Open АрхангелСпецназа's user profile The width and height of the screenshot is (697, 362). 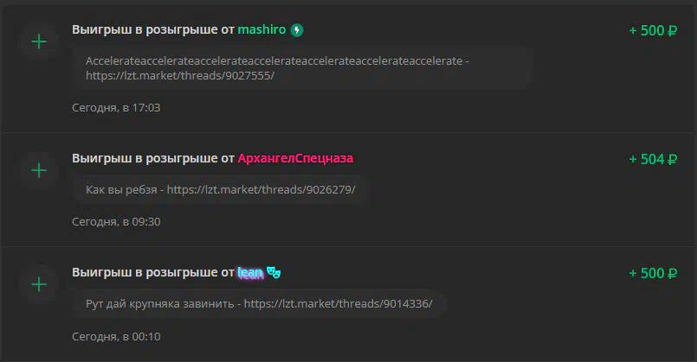point(295,158)
